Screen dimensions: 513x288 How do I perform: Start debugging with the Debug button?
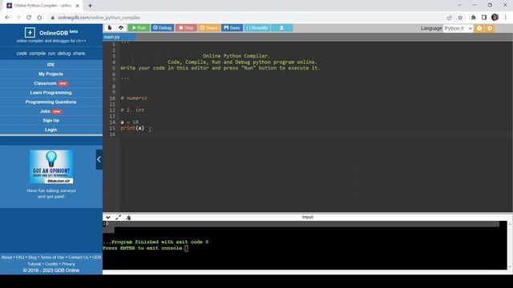tap(162, 28)
